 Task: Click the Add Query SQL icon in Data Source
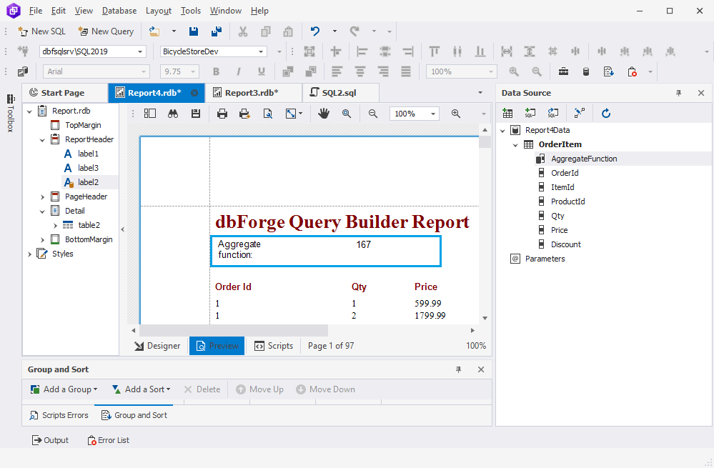(x=530, y=114)
